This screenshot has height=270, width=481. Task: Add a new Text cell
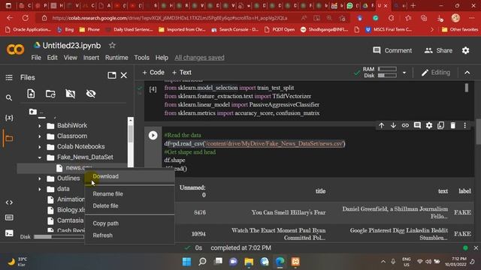pyautogui.click(x=182, y=73)
